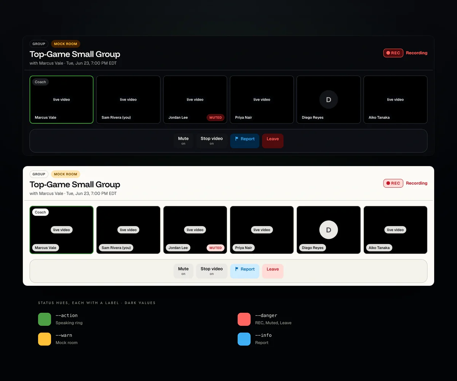This screenshot has height=381, width=457.
Task: Click the Jordan Lee name in light panel
Action: tap(178, 248)
